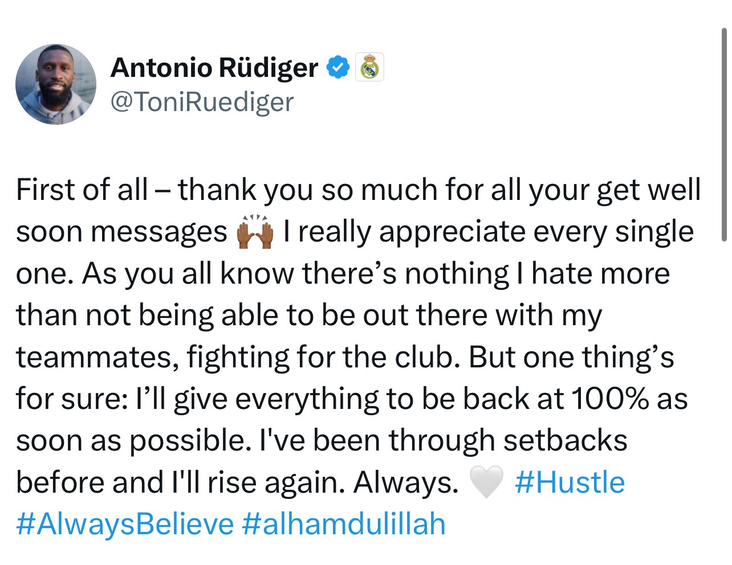This screenshot has width=732, height=565.
Task: Open the #AlwaysBelieve hashtag
Action: pyautogui.click(x=125, y=524)
